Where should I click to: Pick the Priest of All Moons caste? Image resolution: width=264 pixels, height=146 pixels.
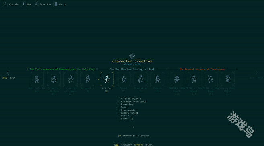(70, 79)
